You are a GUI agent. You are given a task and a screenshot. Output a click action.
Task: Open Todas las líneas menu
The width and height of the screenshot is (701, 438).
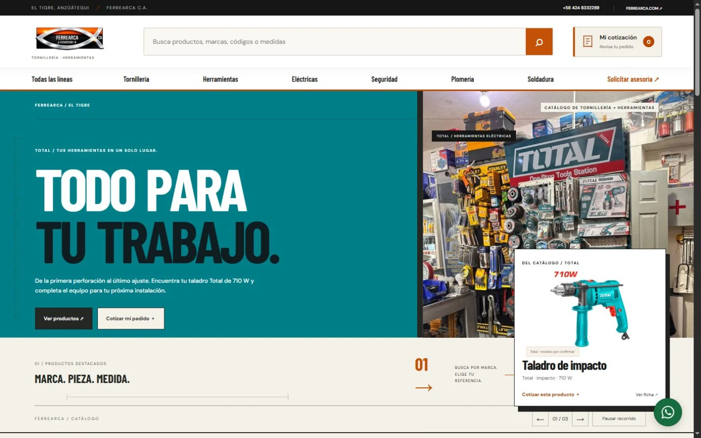[x=52, y=79]
